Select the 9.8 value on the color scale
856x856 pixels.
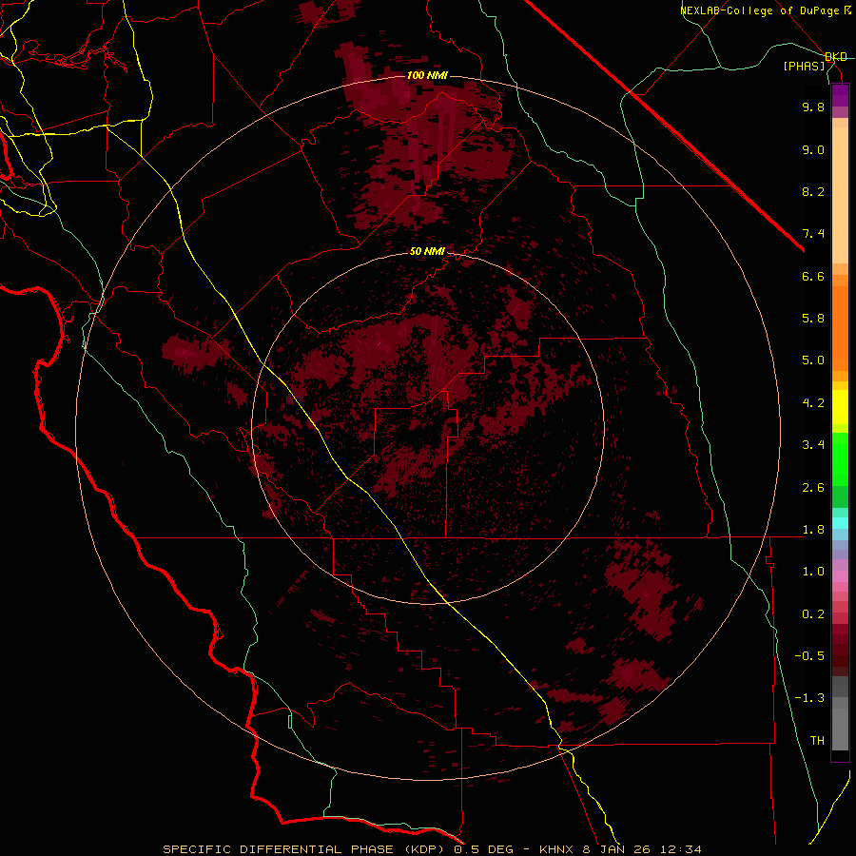tap(813, 107)
